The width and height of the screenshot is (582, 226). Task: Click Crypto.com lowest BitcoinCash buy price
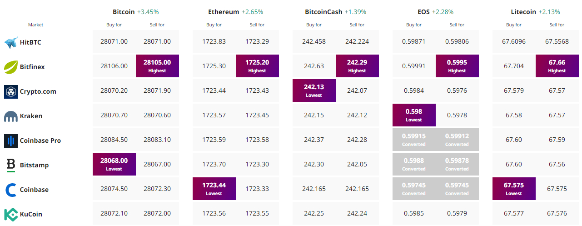[314, 90]
